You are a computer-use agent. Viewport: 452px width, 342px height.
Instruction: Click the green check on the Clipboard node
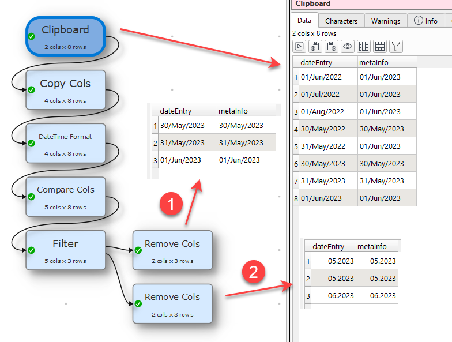click(31, 36)
